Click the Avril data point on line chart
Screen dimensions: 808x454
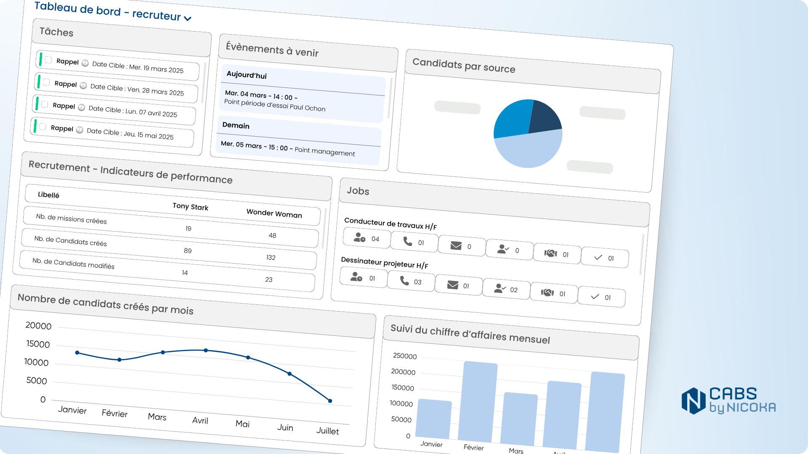tap(206, 350)
